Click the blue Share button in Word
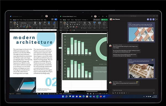166x106 pixels. click(56, 19)
